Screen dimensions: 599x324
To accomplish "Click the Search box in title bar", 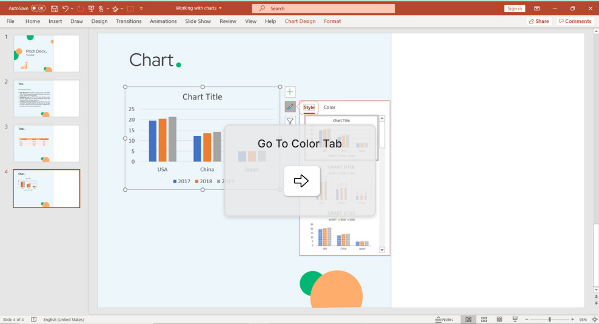I will pos(323,8).
